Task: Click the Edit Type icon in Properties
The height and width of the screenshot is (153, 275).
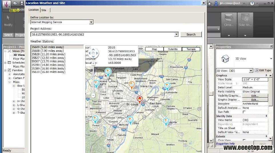Action: coord(257,70)
